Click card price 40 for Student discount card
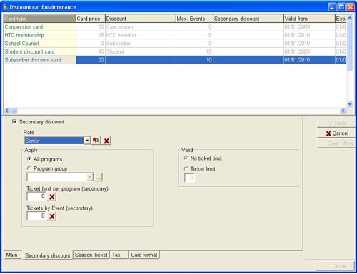This screenshot has height=274, width=357. pos(91,51)
